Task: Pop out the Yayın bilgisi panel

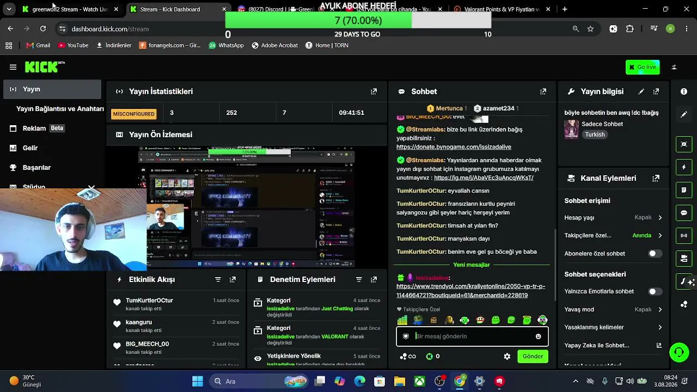Action: coord(656,91)
